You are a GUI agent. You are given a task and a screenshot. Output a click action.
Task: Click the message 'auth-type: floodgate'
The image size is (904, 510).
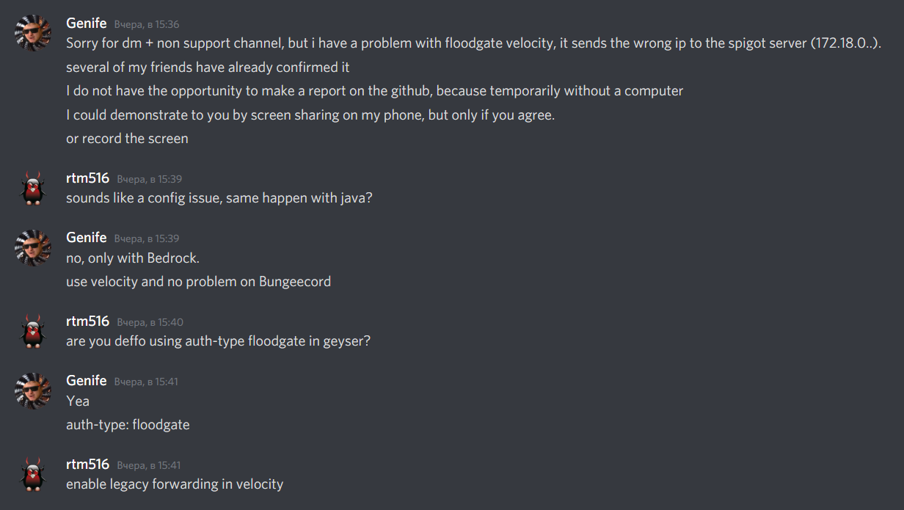128,424
